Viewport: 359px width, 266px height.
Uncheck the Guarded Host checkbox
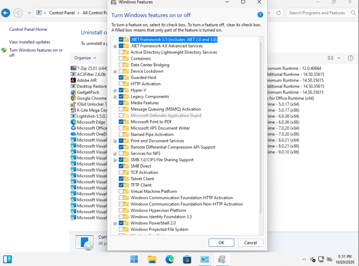coord(121,77)
